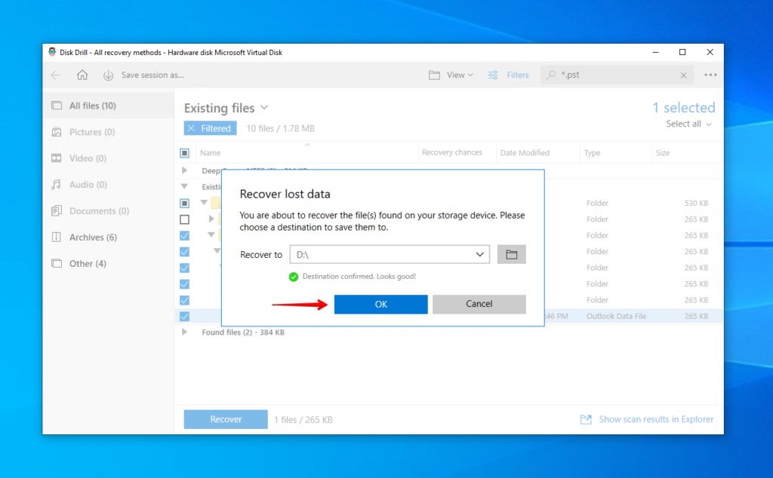Open the Recover to destination dropdown
This screenshot has height=478, width=773.
[481, 254]
